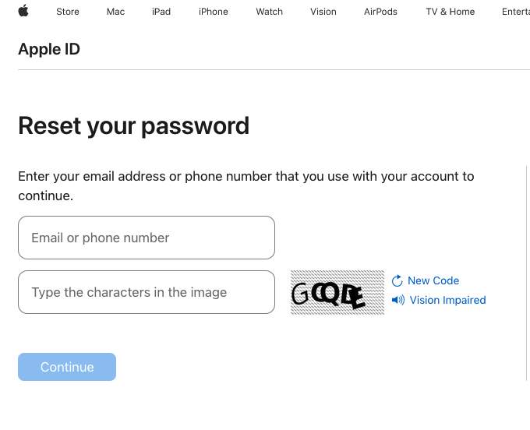The width and height of the screenshot is (530, 430).
Task: Select AirPods in the top navigation
Action: coord(380,12)
